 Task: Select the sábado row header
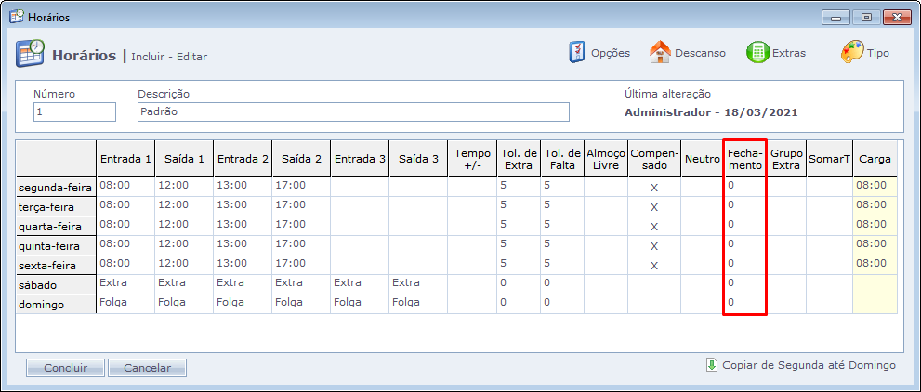[56, 284]
